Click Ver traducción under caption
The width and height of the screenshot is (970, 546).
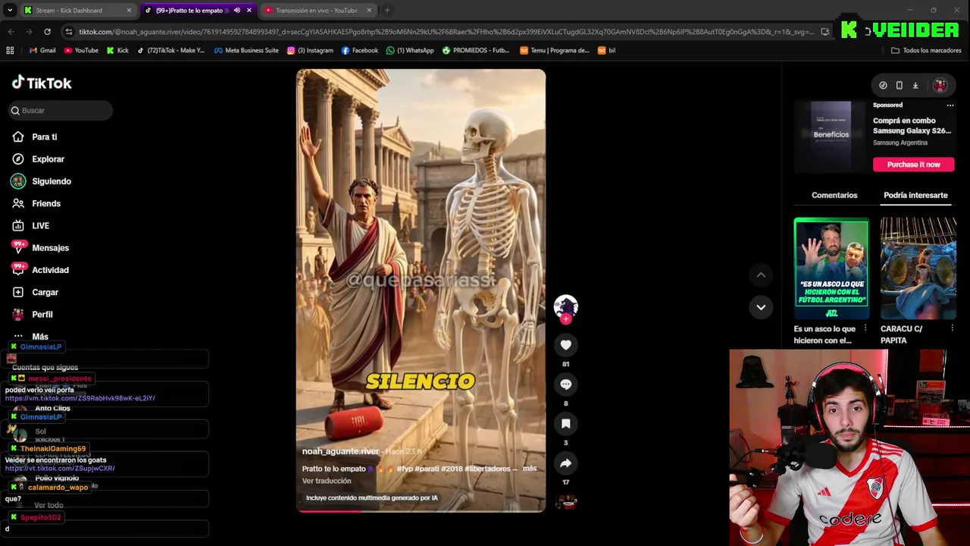[327, 481]
